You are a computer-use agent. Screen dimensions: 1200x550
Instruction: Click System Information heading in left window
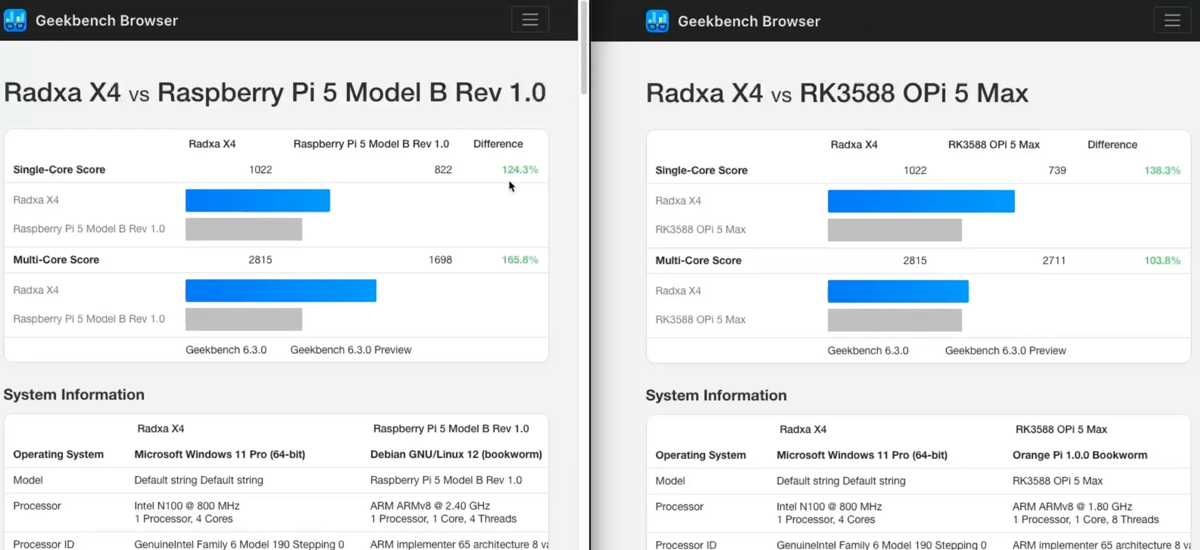(74, 395)
